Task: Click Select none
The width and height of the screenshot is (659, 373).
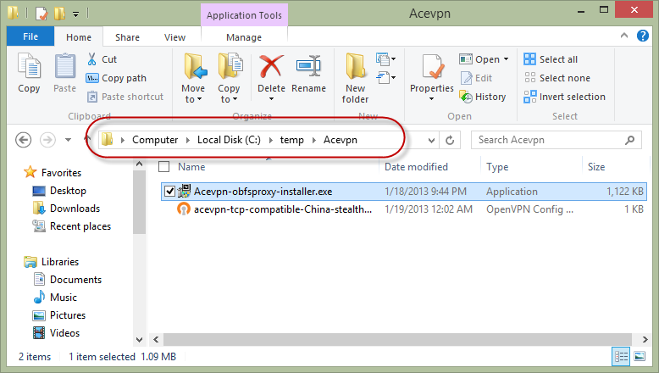Action: pyautogui.click(x=557, y=78)
